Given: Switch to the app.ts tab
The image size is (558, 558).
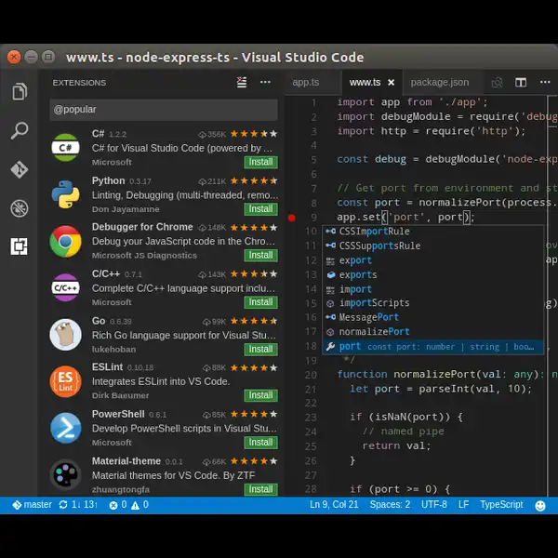Looking at the screenshot, I should [x=305, y=82].
